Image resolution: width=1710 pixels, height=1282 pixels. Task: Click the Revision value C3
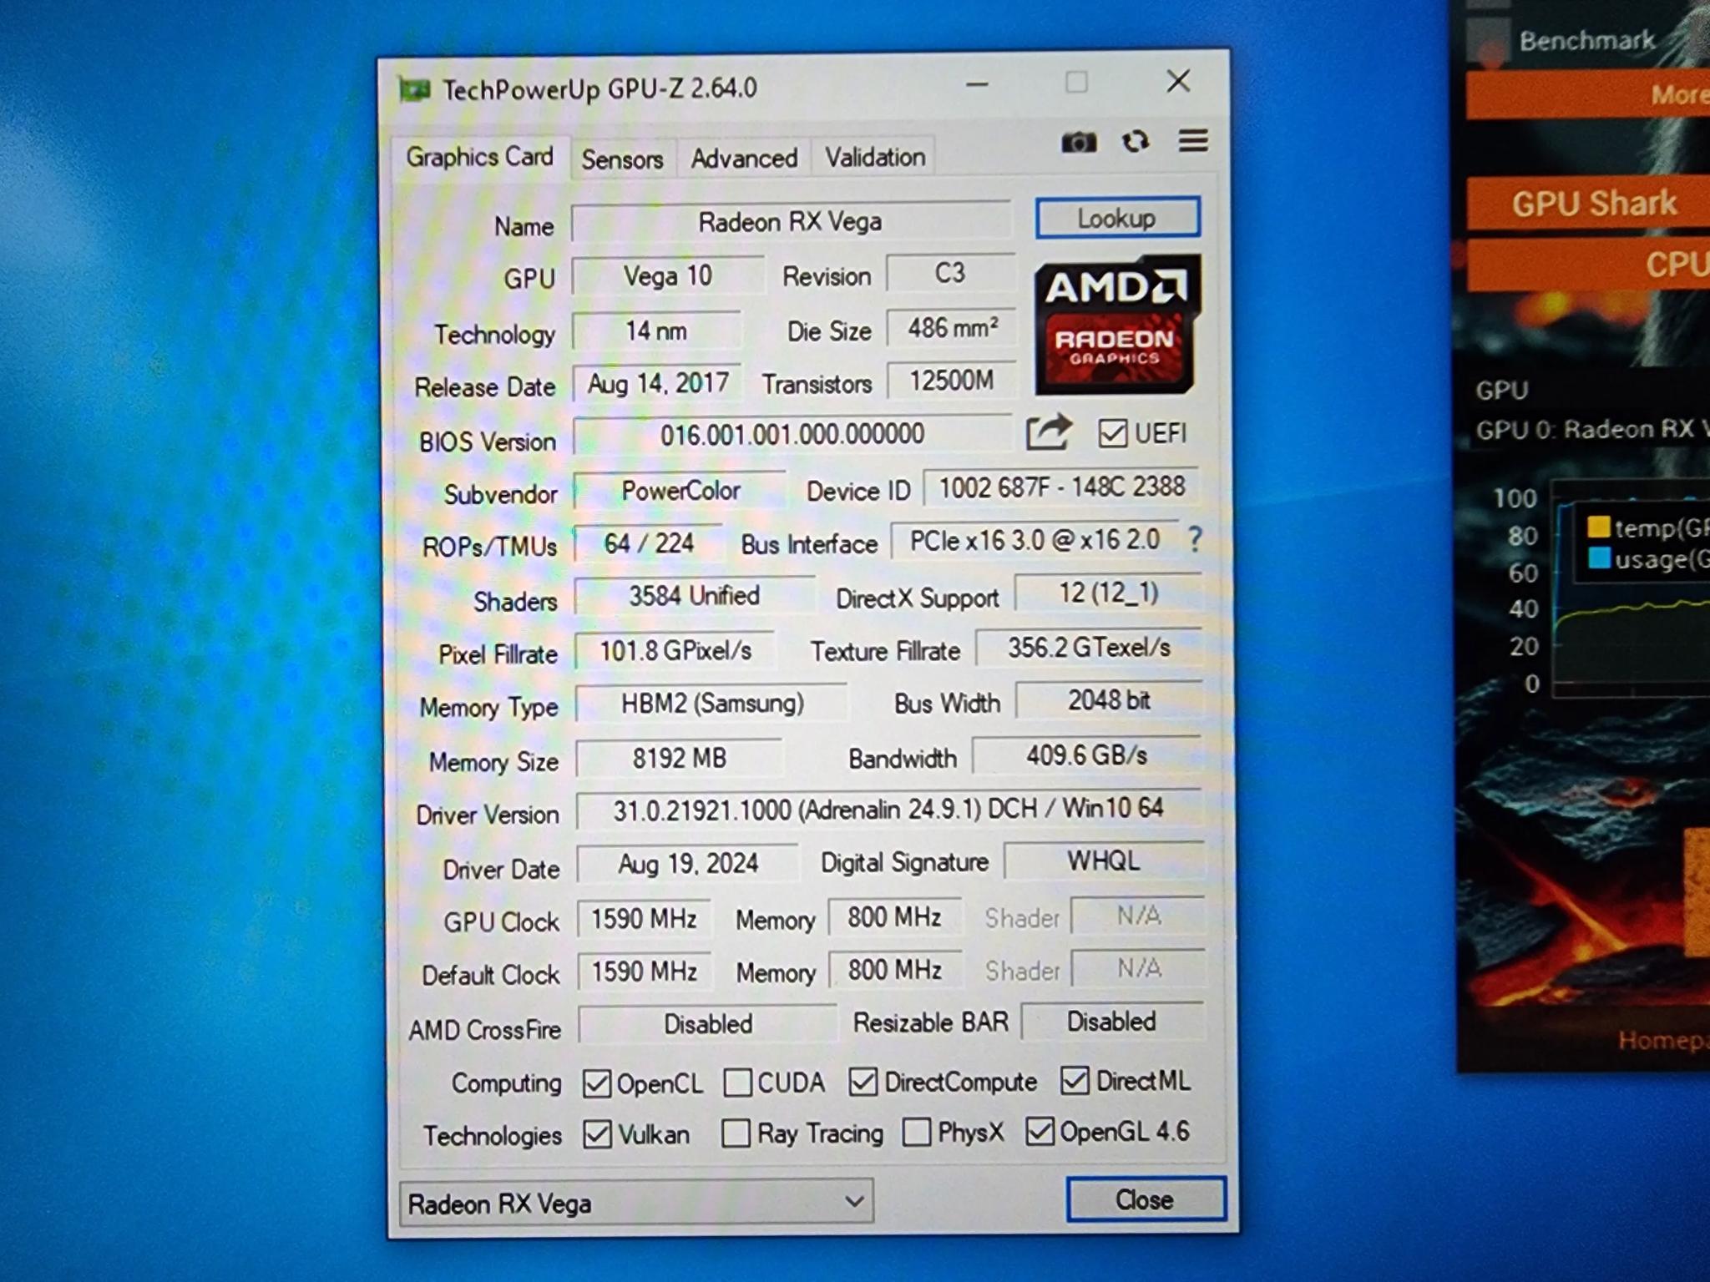pyautogui.click(x=950, y=273)
